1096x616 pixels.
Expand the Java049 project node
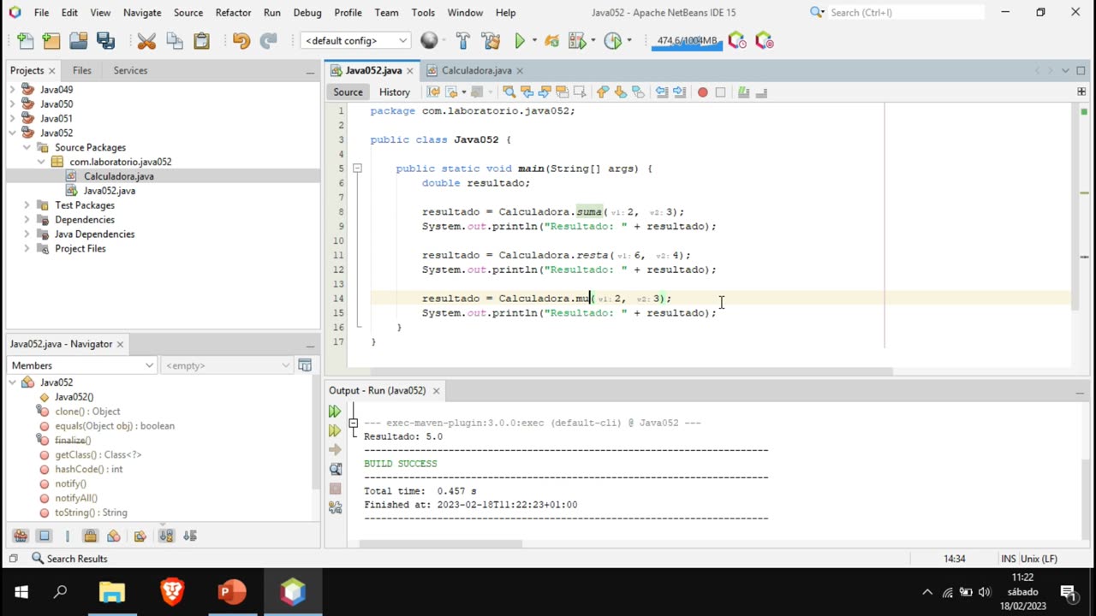[x=13, y=89]
